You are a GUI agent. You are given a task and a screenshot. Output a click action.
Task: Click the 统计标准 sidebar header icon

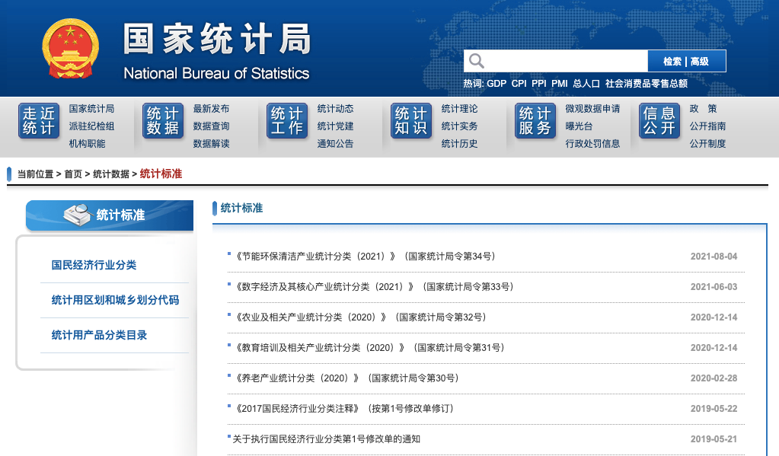pyautogui.click(x=78, y=215)
